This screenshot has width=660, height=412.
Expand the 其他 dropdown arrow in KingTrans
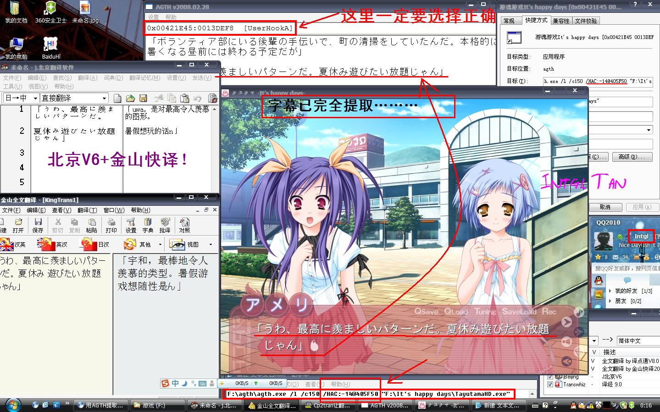(160, 244)
